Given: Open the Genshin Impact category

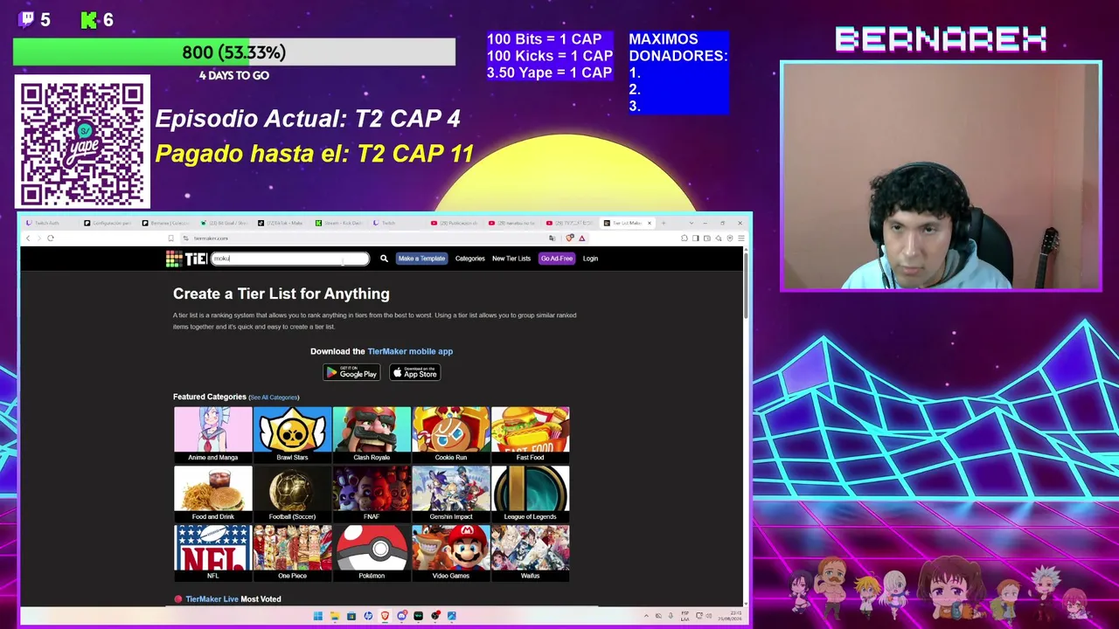Looking at the screenshot, I should (x=451, y=494).
